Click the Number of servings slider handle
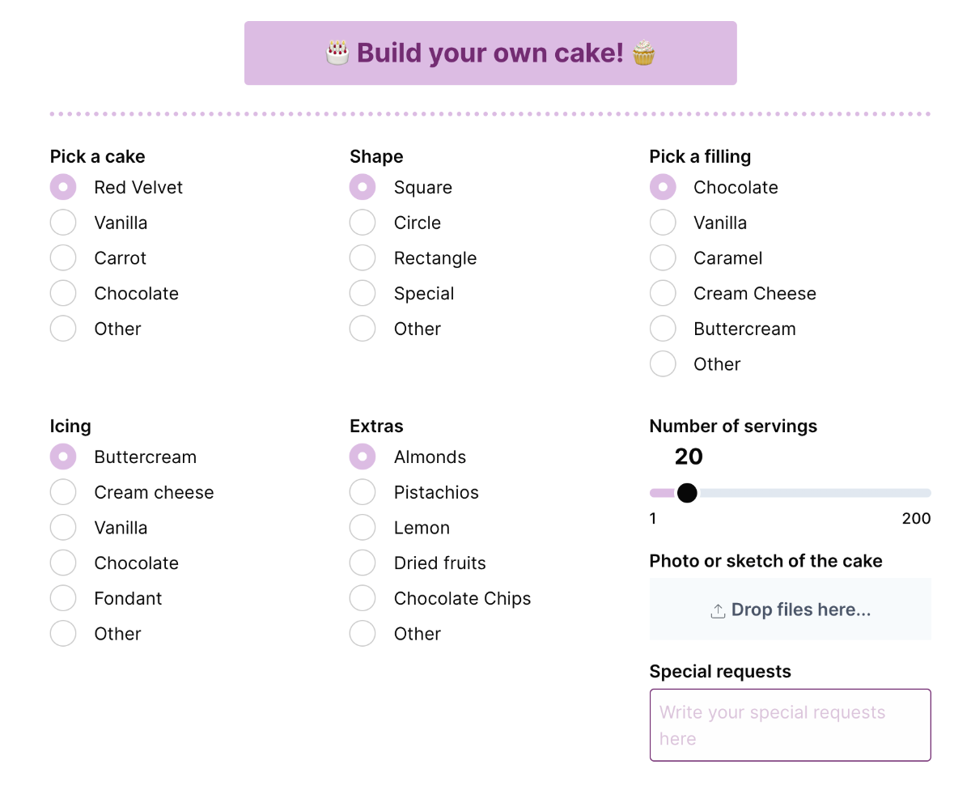Image resolution: width=971 pixels, height=807 pixels. click(x=687, y=493)
